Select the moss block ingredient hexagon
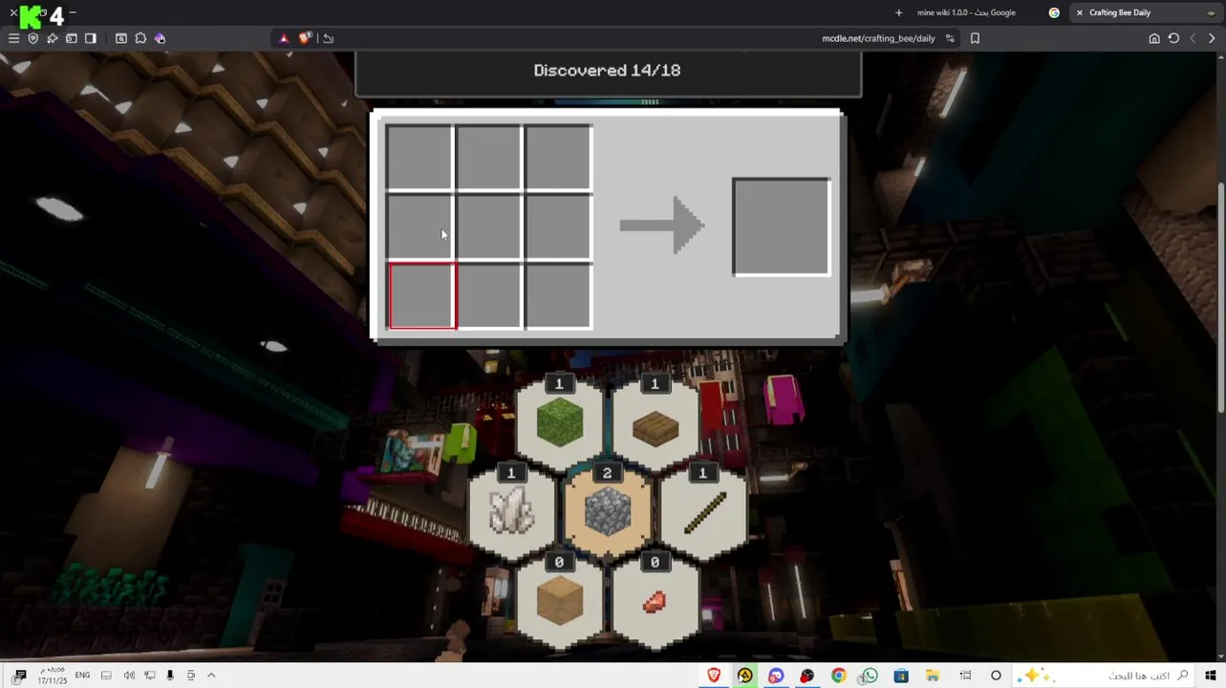This screenshot has height=688, width=1226. 559,423
